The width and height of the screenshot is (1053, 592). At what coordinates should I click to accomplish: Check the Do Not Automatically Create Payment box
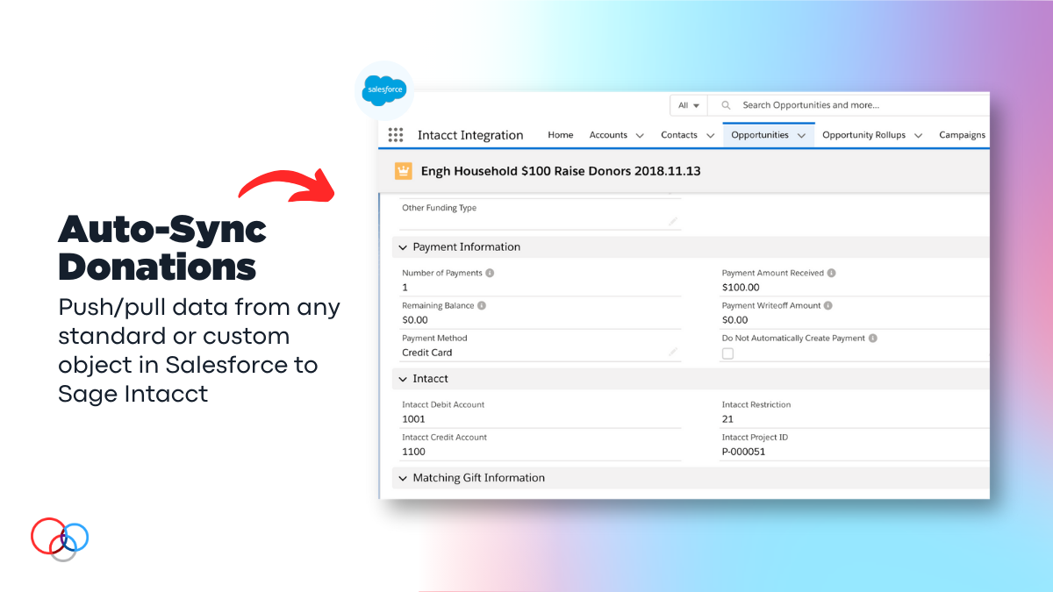click(x=727, y=353)
